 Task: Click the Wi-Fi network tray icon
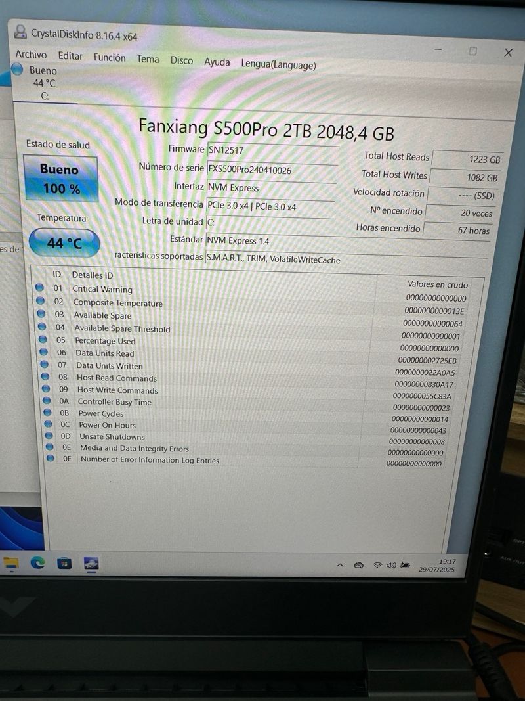coord(377,566)
